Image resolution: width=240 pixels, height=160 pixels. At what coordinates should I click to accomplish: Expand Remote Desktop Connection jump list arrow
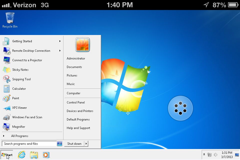60,51
